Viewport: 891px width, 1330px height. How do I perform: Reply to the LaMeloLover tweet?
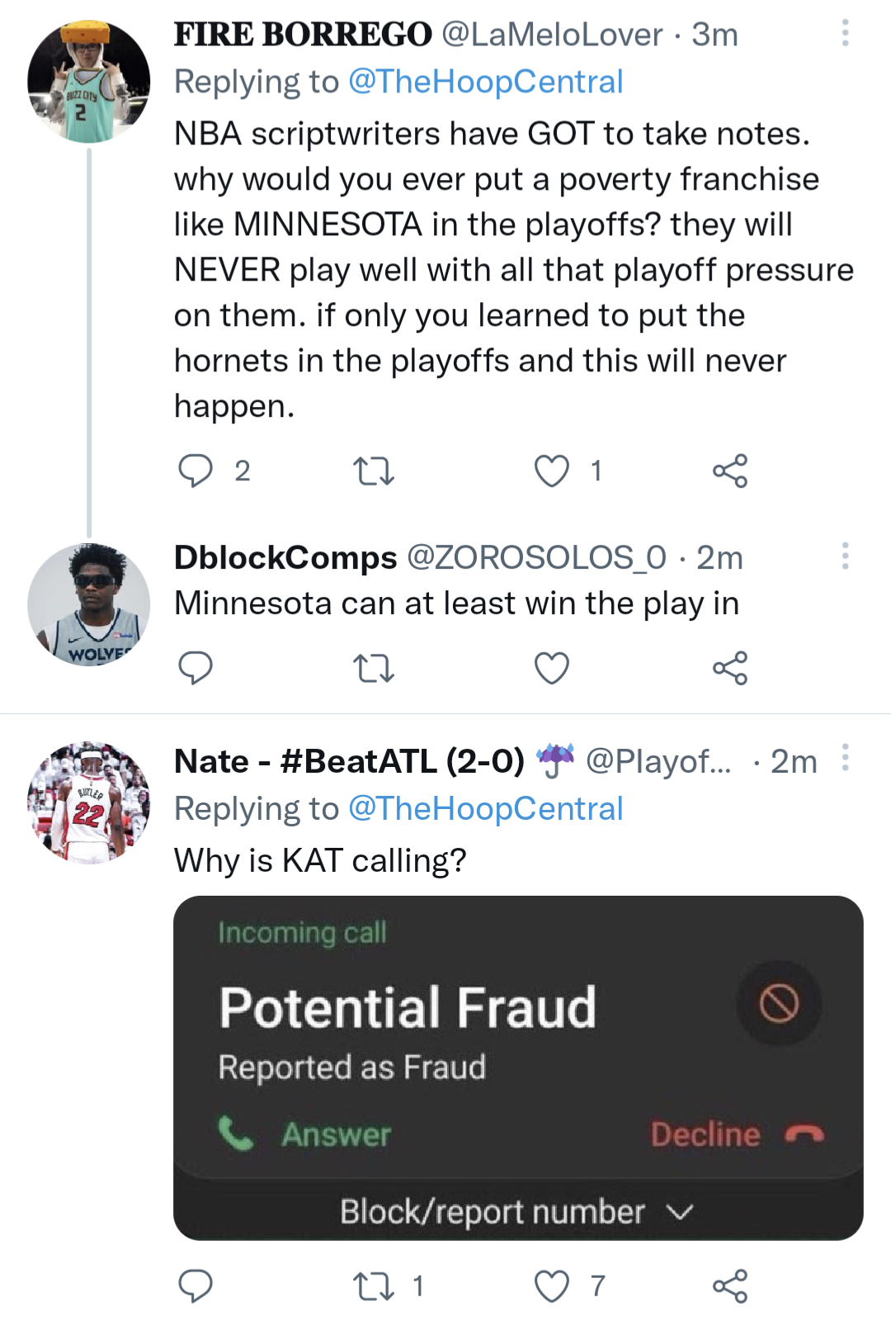point(196,471)
